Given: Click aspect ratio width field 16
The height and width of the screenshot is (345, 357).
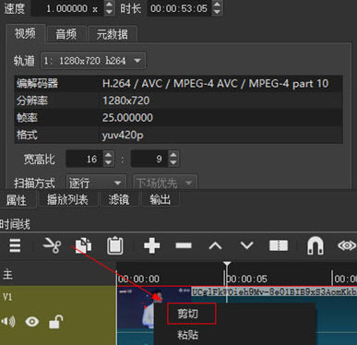Looking at the screenshot, I should (x=85, y=159).
